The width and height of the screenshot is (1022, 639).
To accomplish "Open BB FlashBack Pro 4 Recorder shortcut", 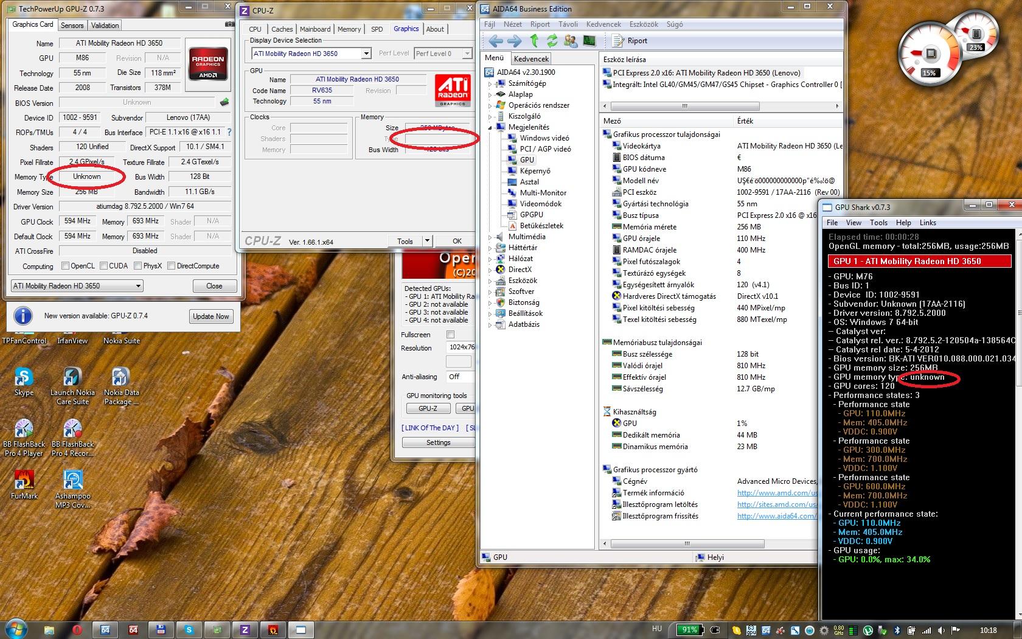I will [x=72, y=438].
